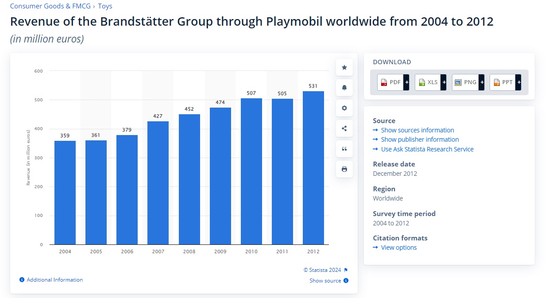
Task: Click the 300 y-axis value
Action: point(39,158)
